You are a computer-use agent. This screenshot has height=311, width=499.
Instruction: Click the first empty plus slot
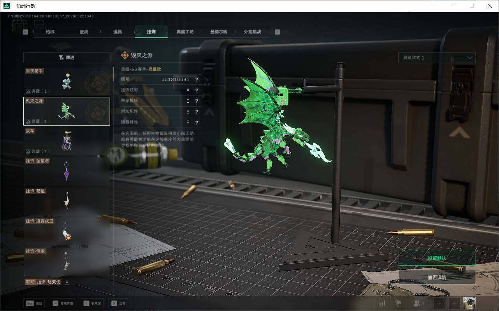pos(439,303)
